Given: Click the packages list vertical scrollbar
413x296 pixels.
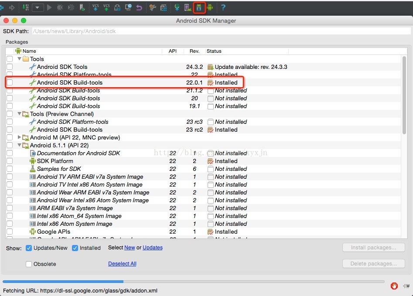Looking at the screenshot, I should click(404, 95).
